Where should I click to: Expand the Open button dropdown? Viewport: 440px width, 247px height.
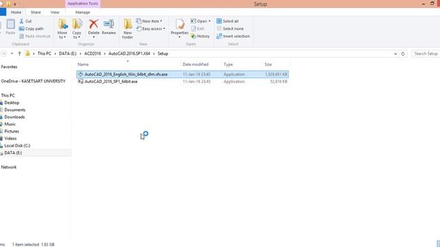click(x=209, y=21)
